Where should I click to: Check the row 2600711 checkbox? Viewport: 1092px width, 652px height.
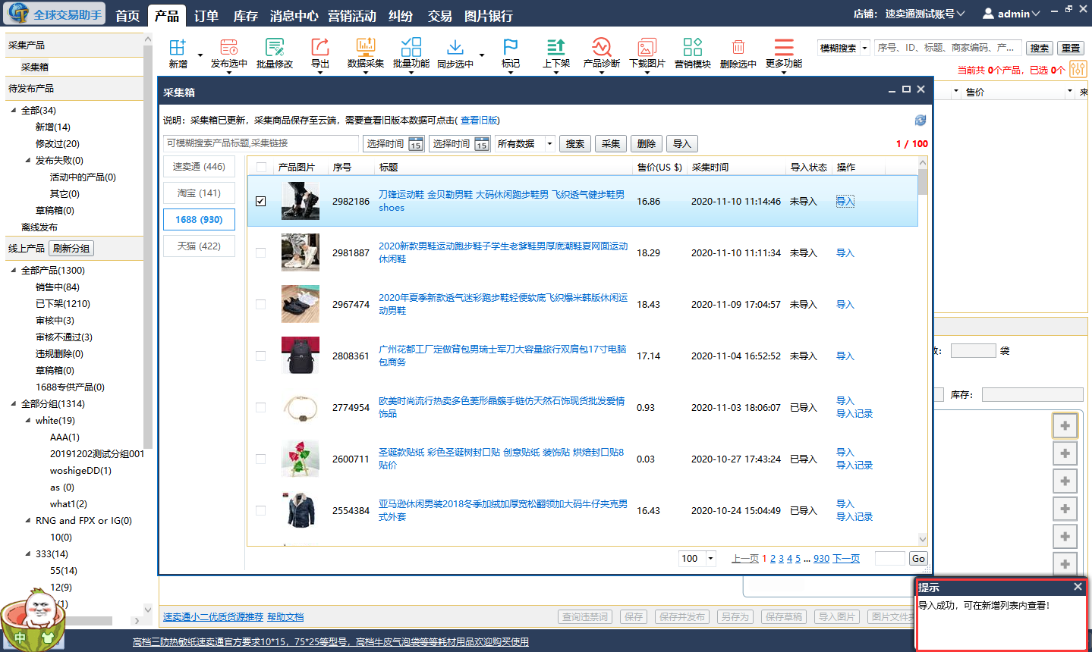[260, 459]
